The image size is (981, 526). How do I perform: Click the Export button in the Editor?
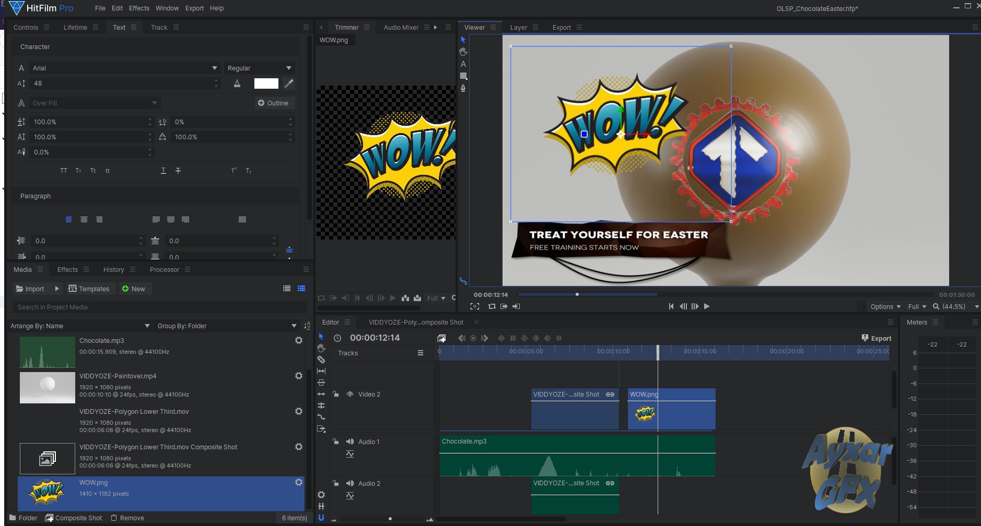[x=877, y=338]
